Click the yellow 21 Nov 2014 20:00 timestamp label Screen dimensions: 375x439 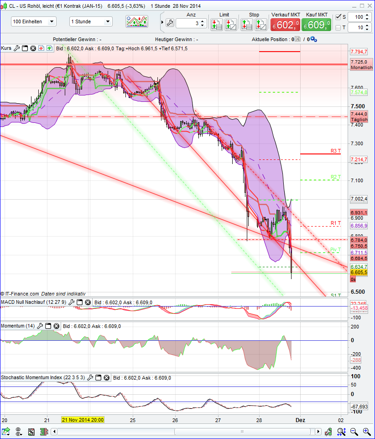click(x=83, y=418)
